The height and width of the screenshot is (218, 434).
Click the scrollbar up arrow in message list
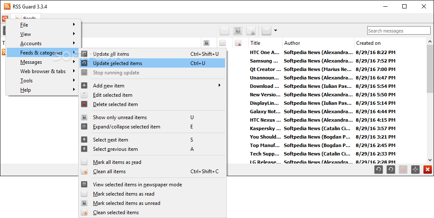point(430,42)
